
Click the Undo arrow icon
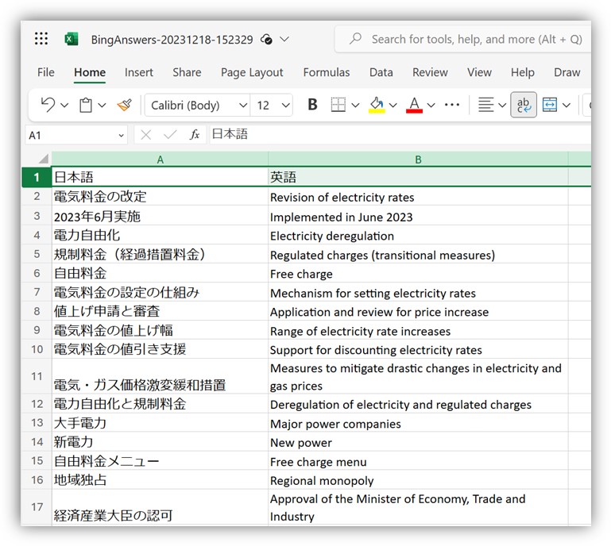48,105
